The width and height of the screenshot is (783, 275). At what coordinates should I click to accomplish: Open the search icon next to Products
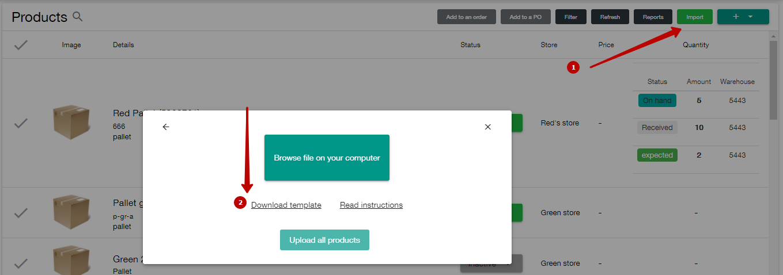(78, 17)
